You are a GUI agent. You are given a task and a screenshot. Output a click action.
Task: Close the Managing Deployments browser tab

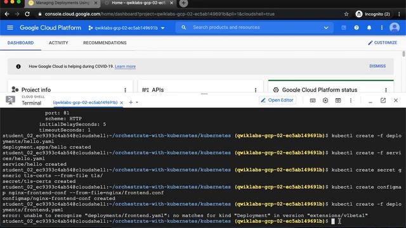[x=96, y=3]
